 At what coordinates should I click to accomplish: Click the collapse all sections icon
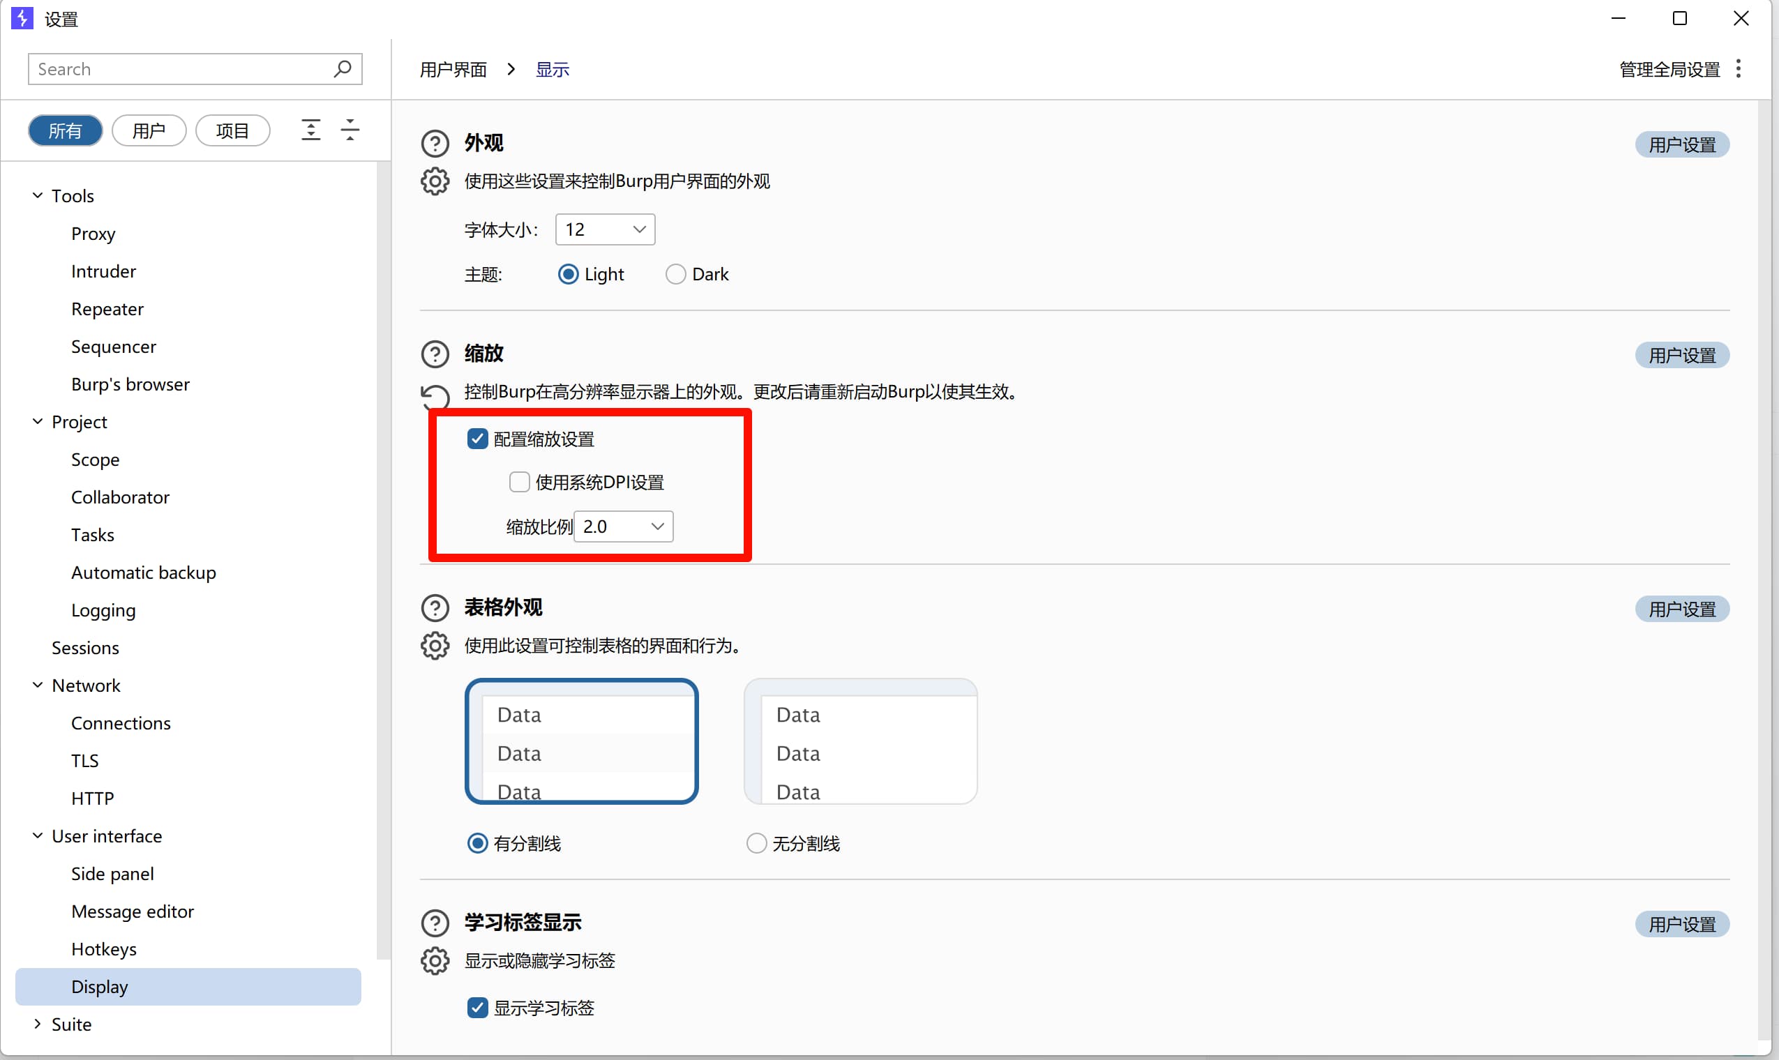click(350, 130)
